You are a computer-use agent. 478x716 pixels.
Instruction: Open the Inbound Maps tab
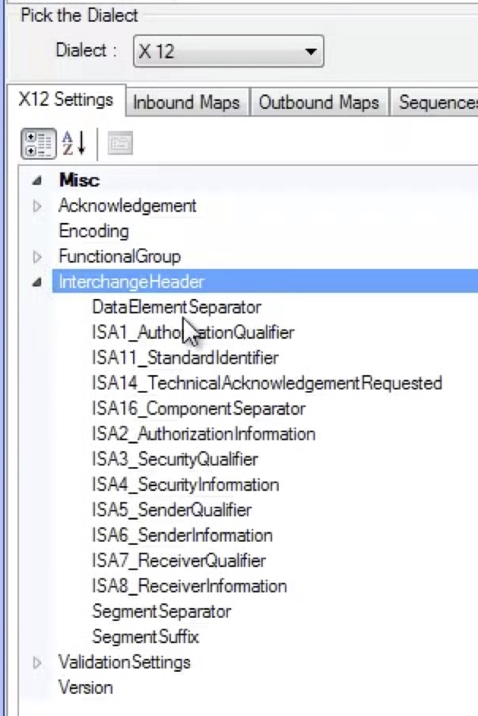(186, 103)
